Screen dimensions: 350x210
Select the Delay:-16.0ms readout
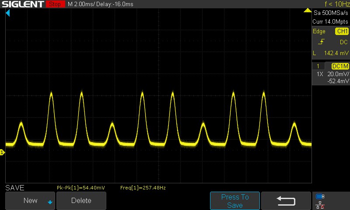(115, 4)
